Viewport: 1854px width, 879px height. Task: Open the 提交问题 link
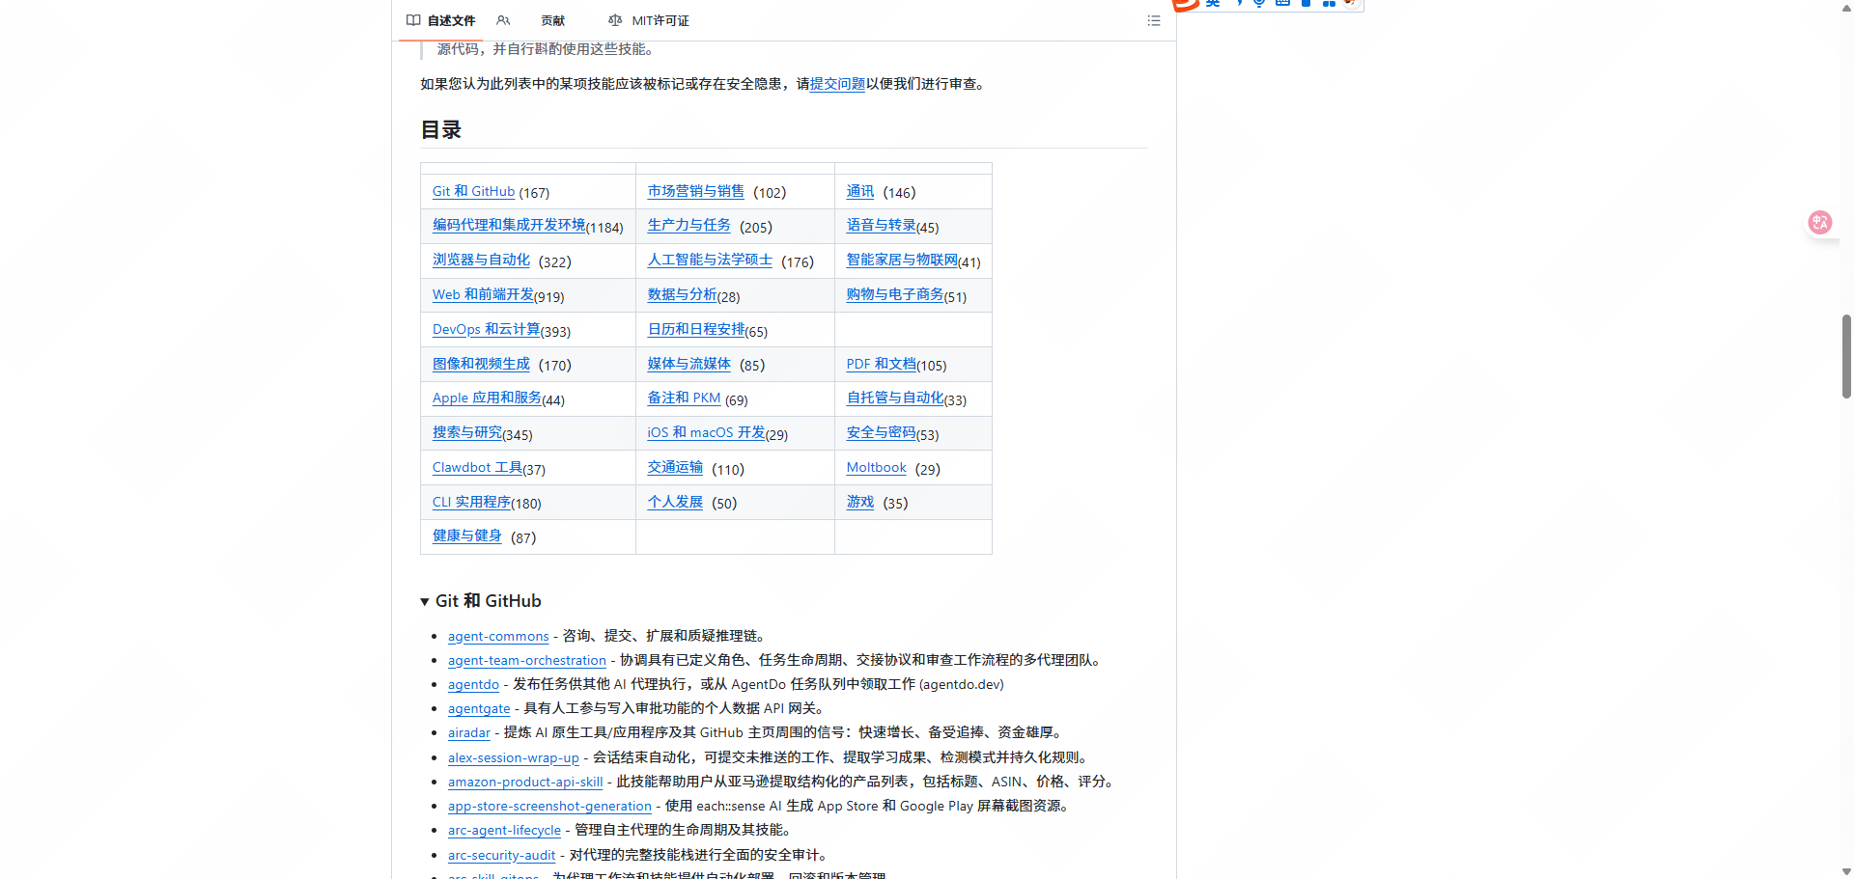click(x=836, y=84)
